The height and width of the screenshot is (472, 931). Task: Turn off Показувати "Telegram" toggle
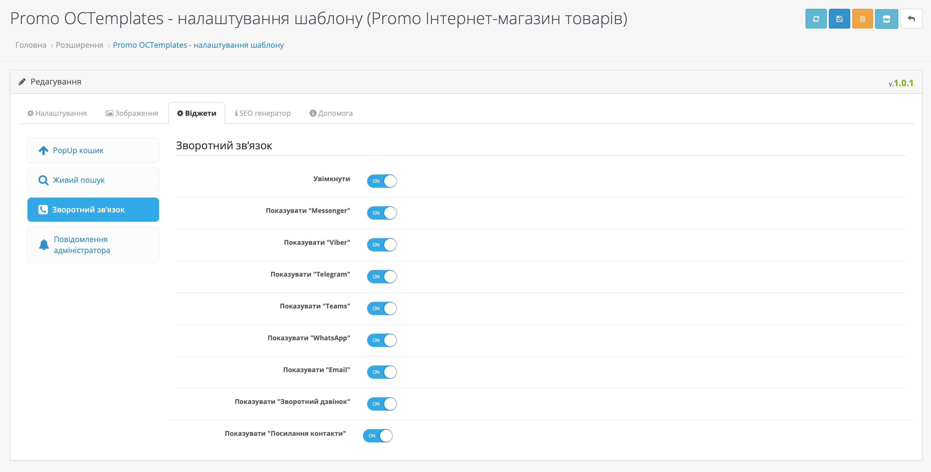pyautogui.click(x=382, y=277)
